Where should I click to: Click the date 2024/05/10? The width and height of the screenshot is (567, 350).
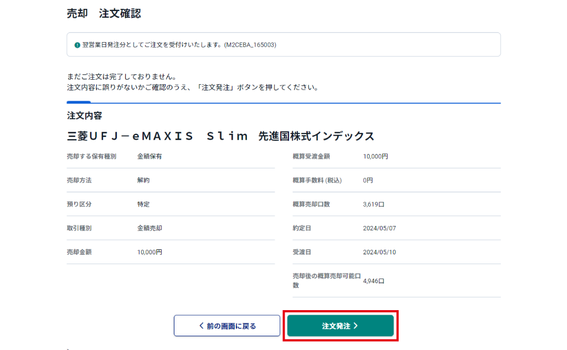(x=379, y=252)
